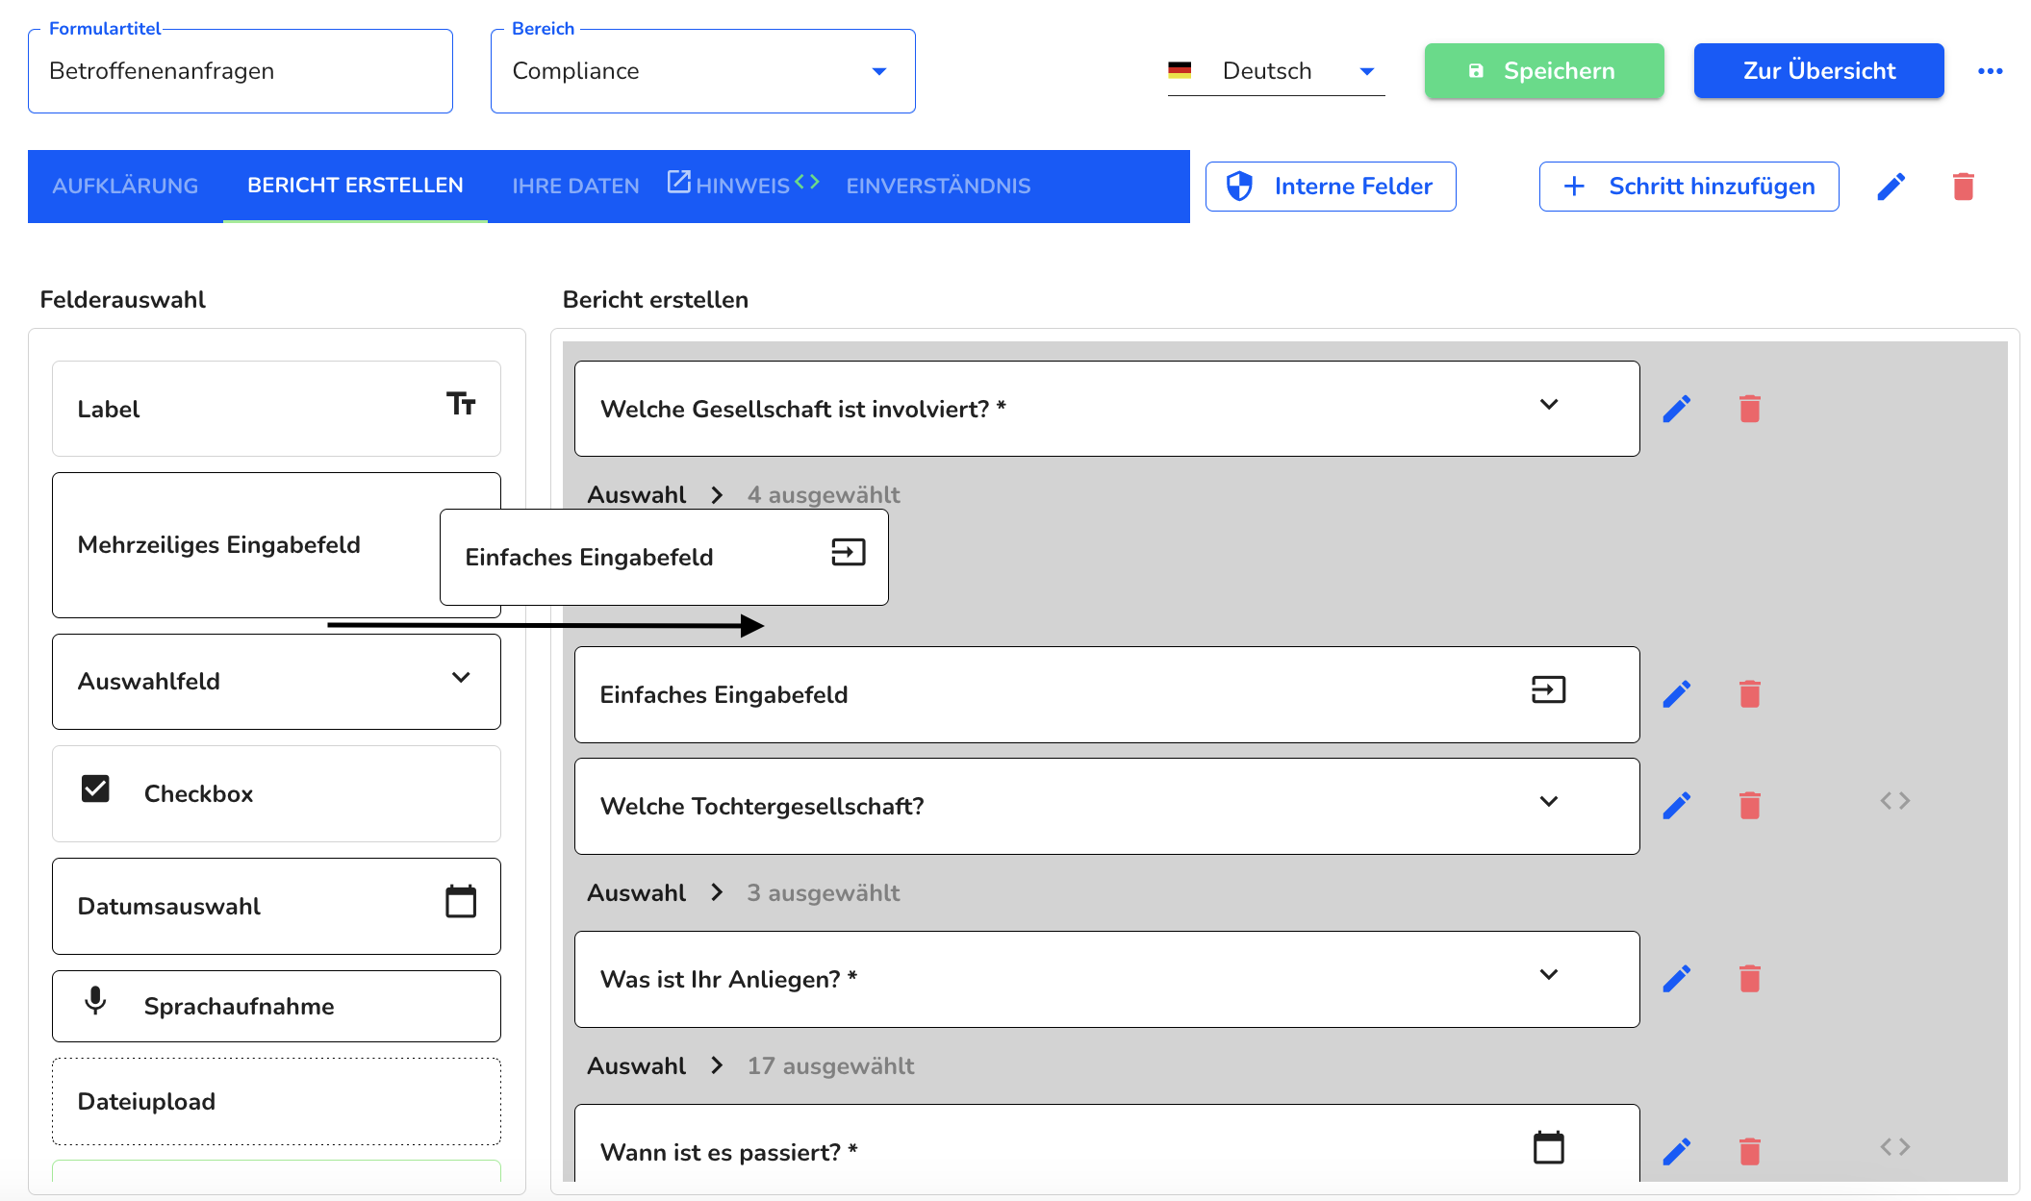The image size is (2031, 1201).
Task: Click '17 ausgewählt' text
Action: 830,1065
